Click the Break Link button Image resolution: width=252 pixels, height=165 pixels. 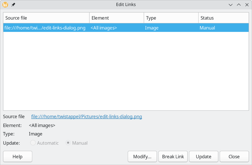[x=173, y=156]
